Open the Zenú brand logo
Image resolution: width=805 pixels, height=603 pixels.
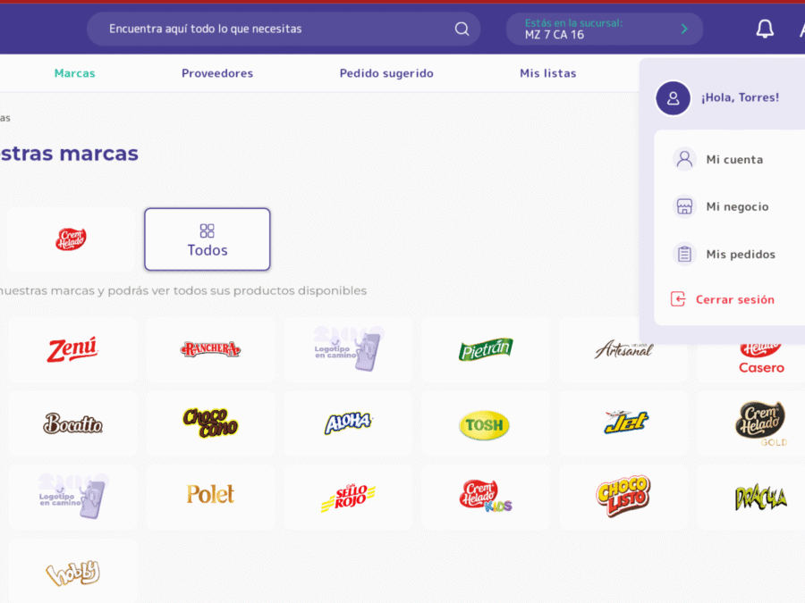(72, 349)
